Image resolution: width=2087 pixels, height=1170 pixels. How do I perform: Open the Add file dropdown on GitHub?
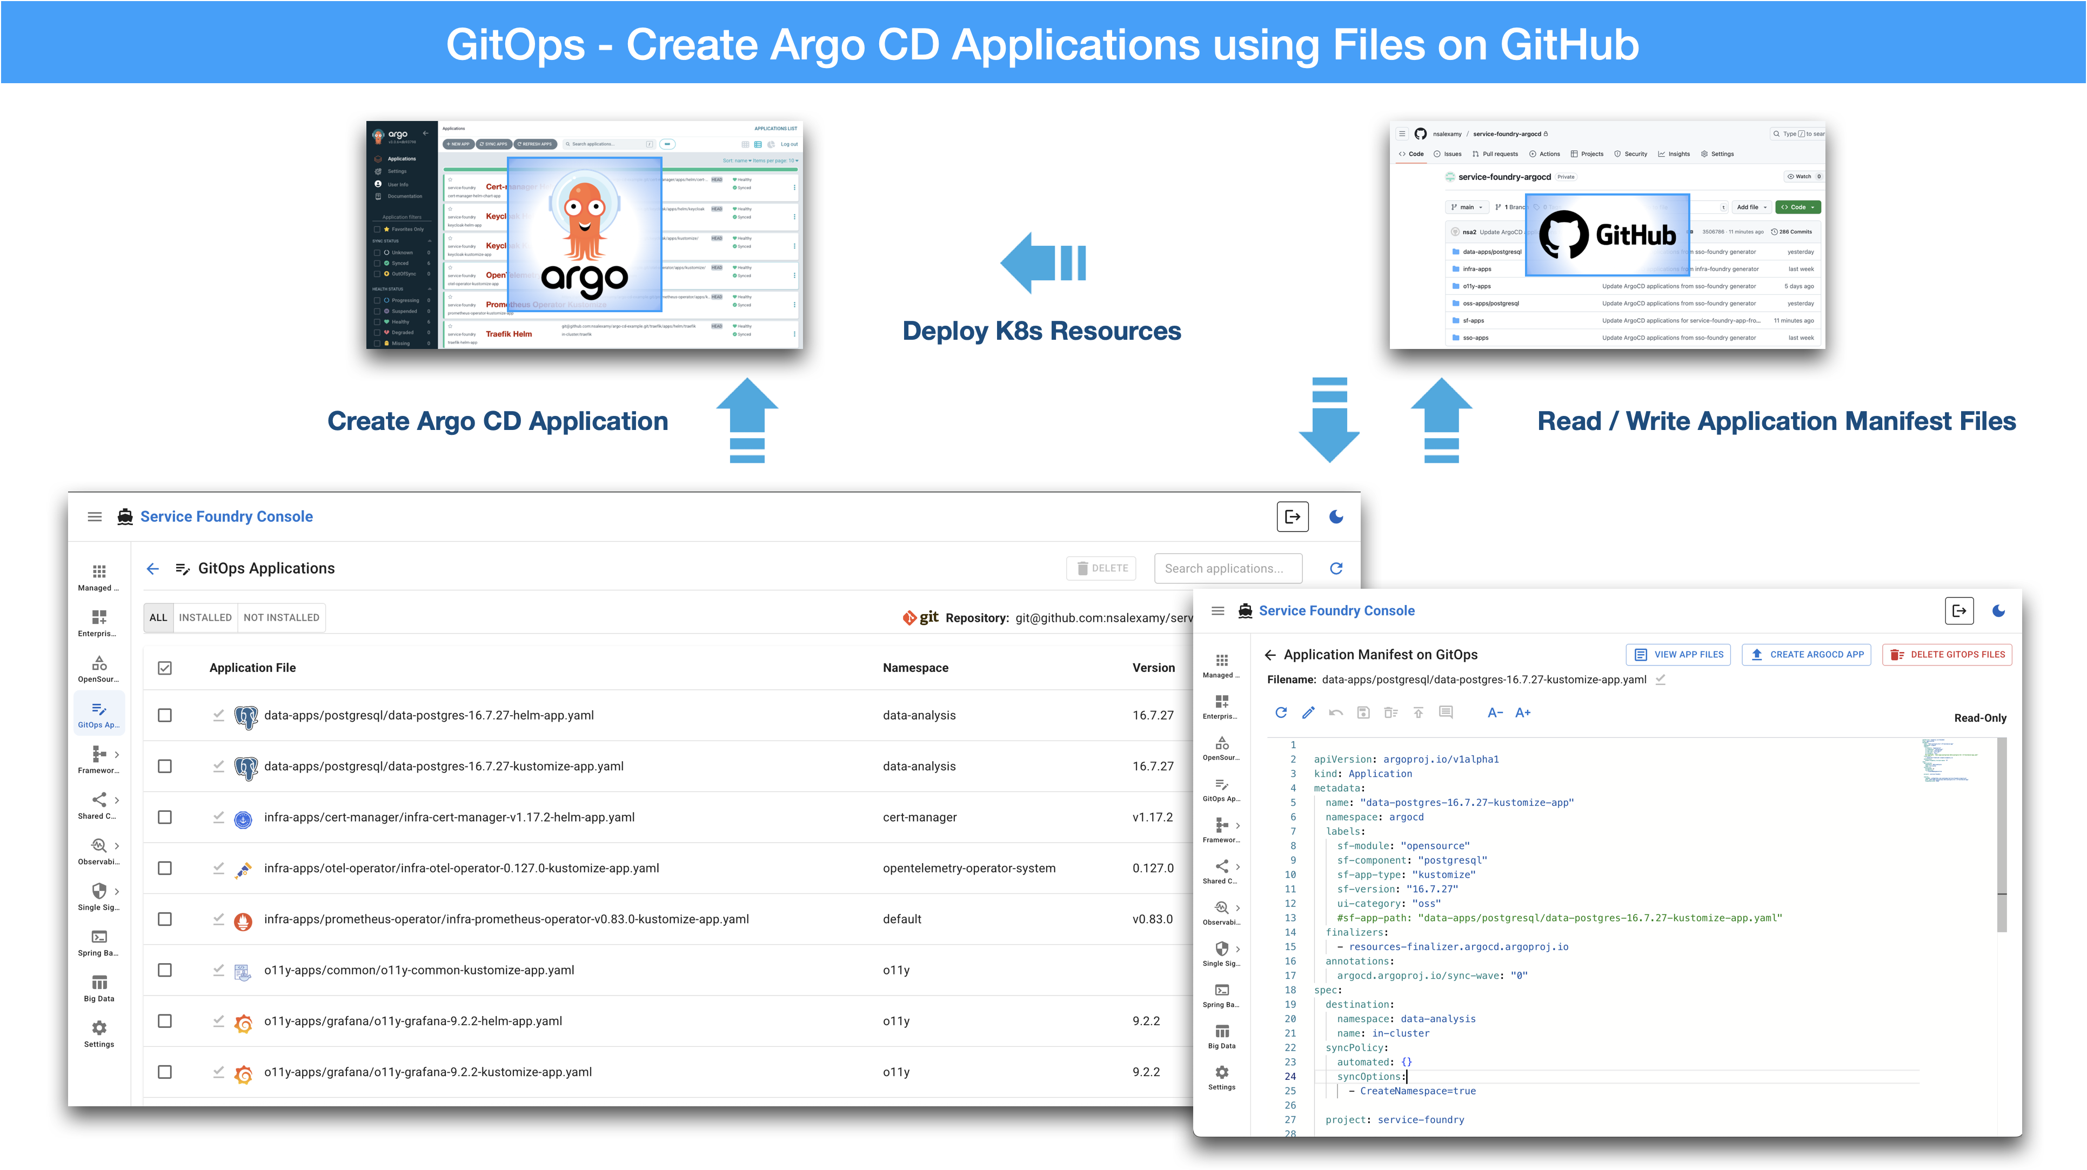[x=1751, y=207]
